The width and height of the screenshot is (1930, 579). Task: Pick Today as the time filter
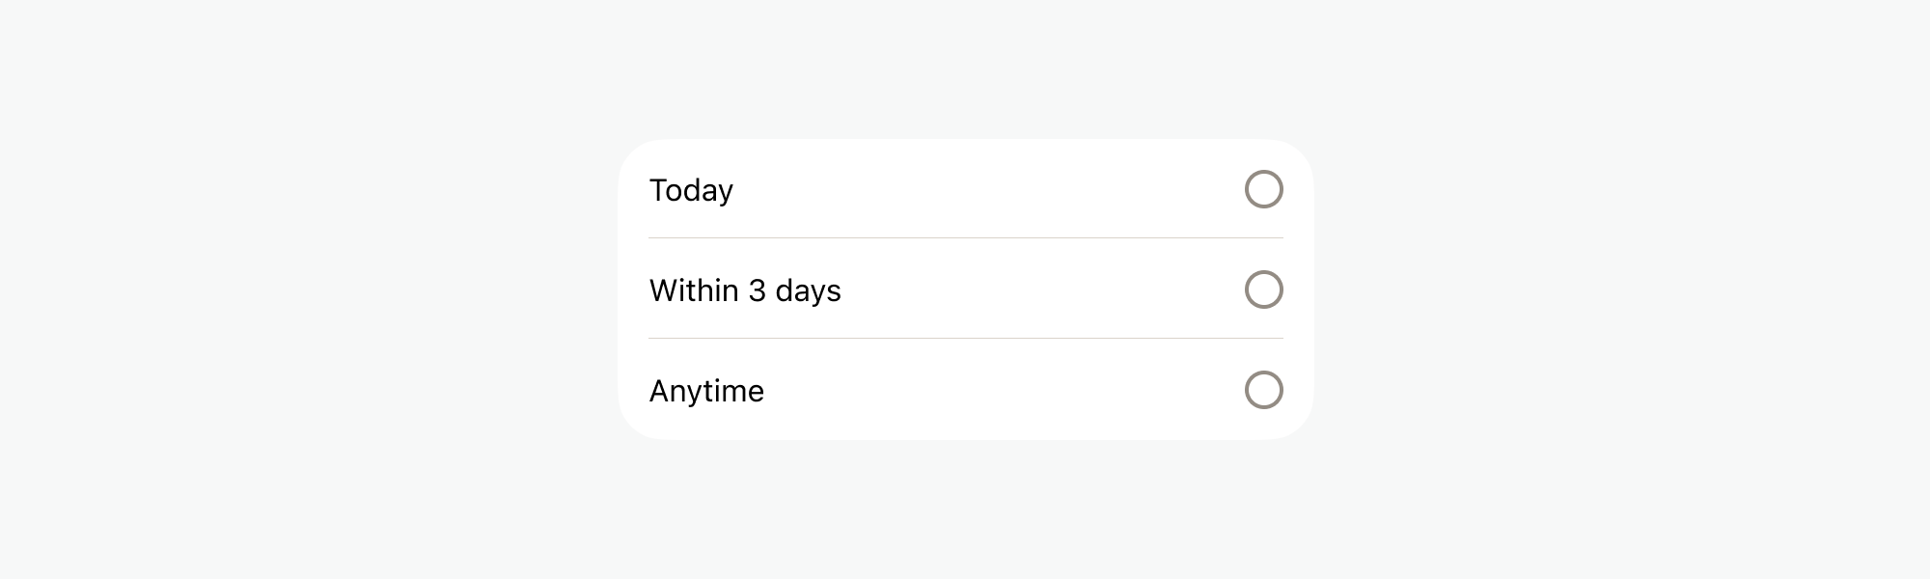[x=1263, y=189]
